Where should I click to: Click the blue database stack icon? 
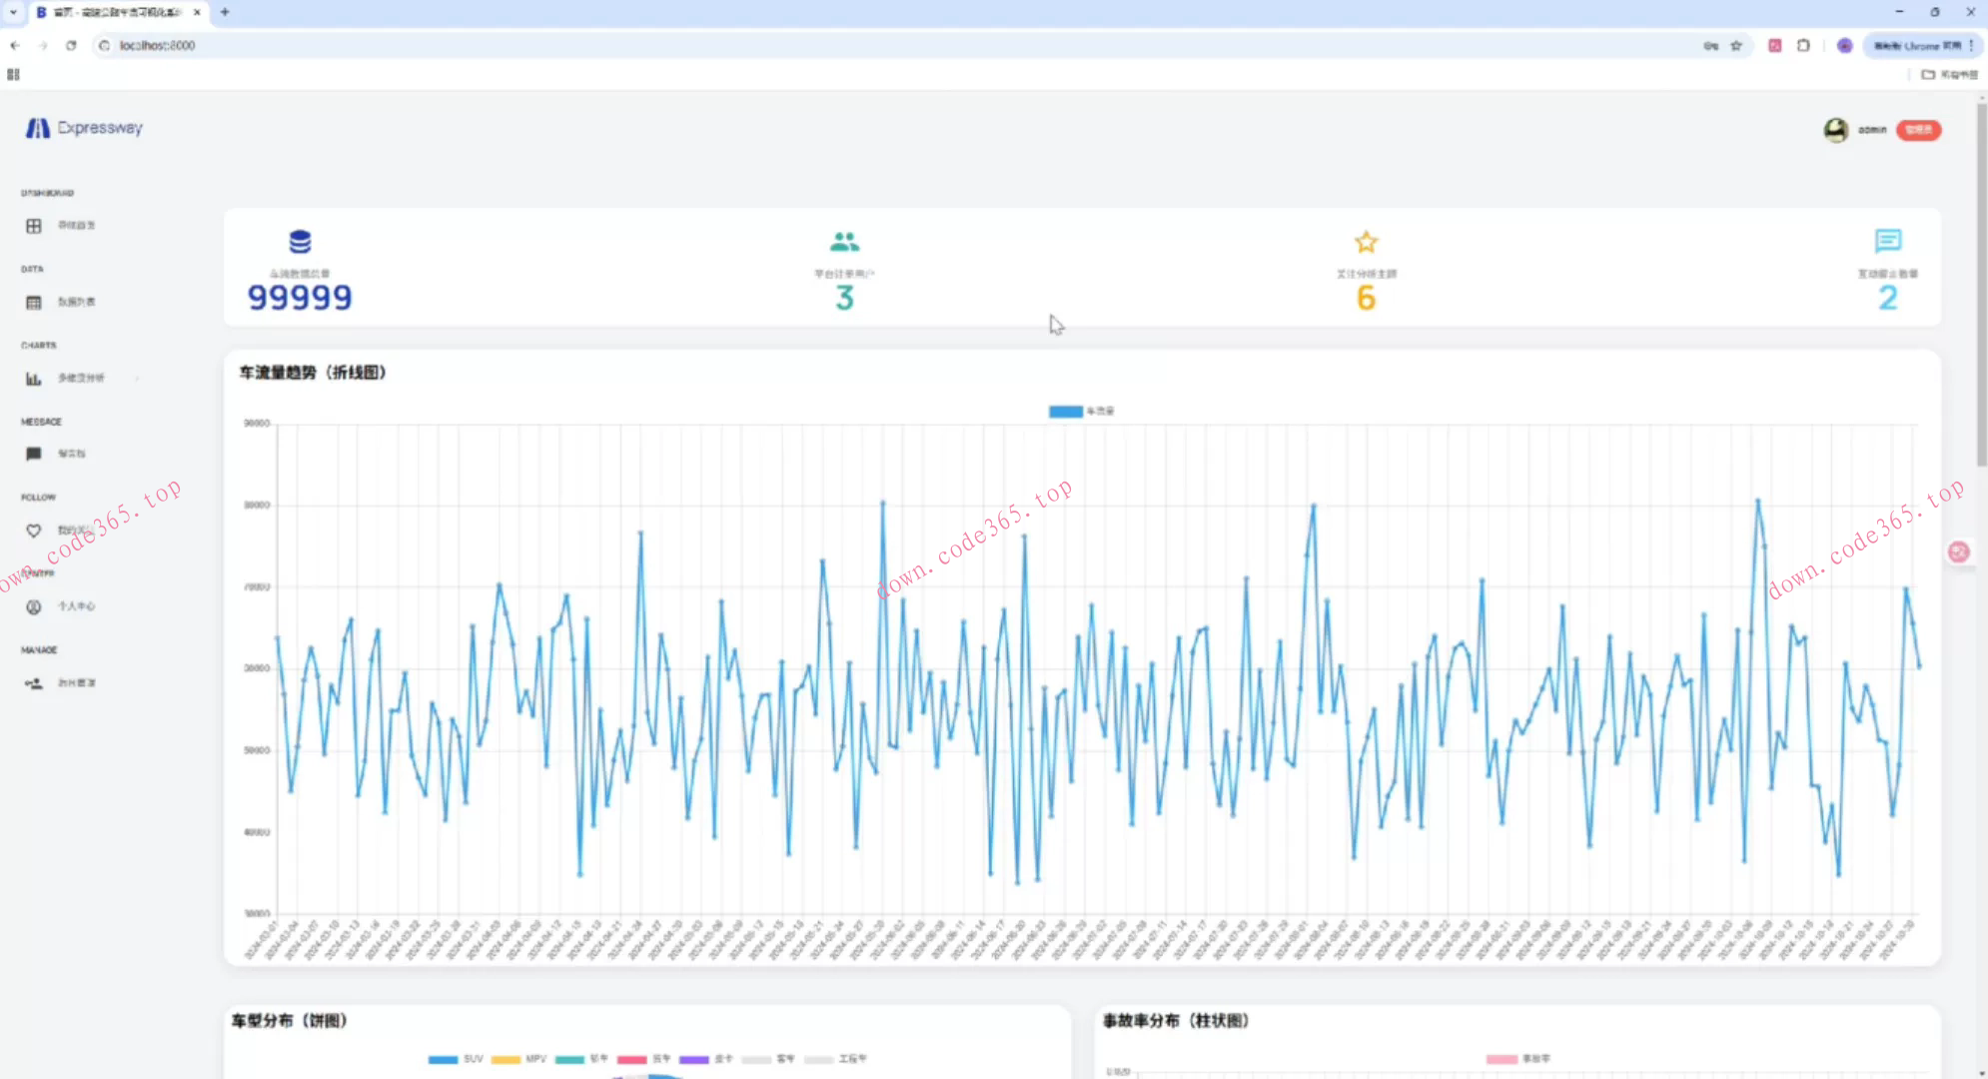pyautogui.click(x=300, y=242)
